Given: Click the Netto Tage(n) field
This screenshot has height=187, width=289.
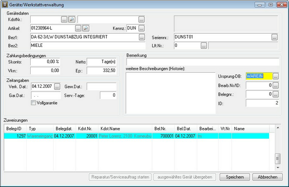Looking at the screenshot, I should click(x=101, y=62).
